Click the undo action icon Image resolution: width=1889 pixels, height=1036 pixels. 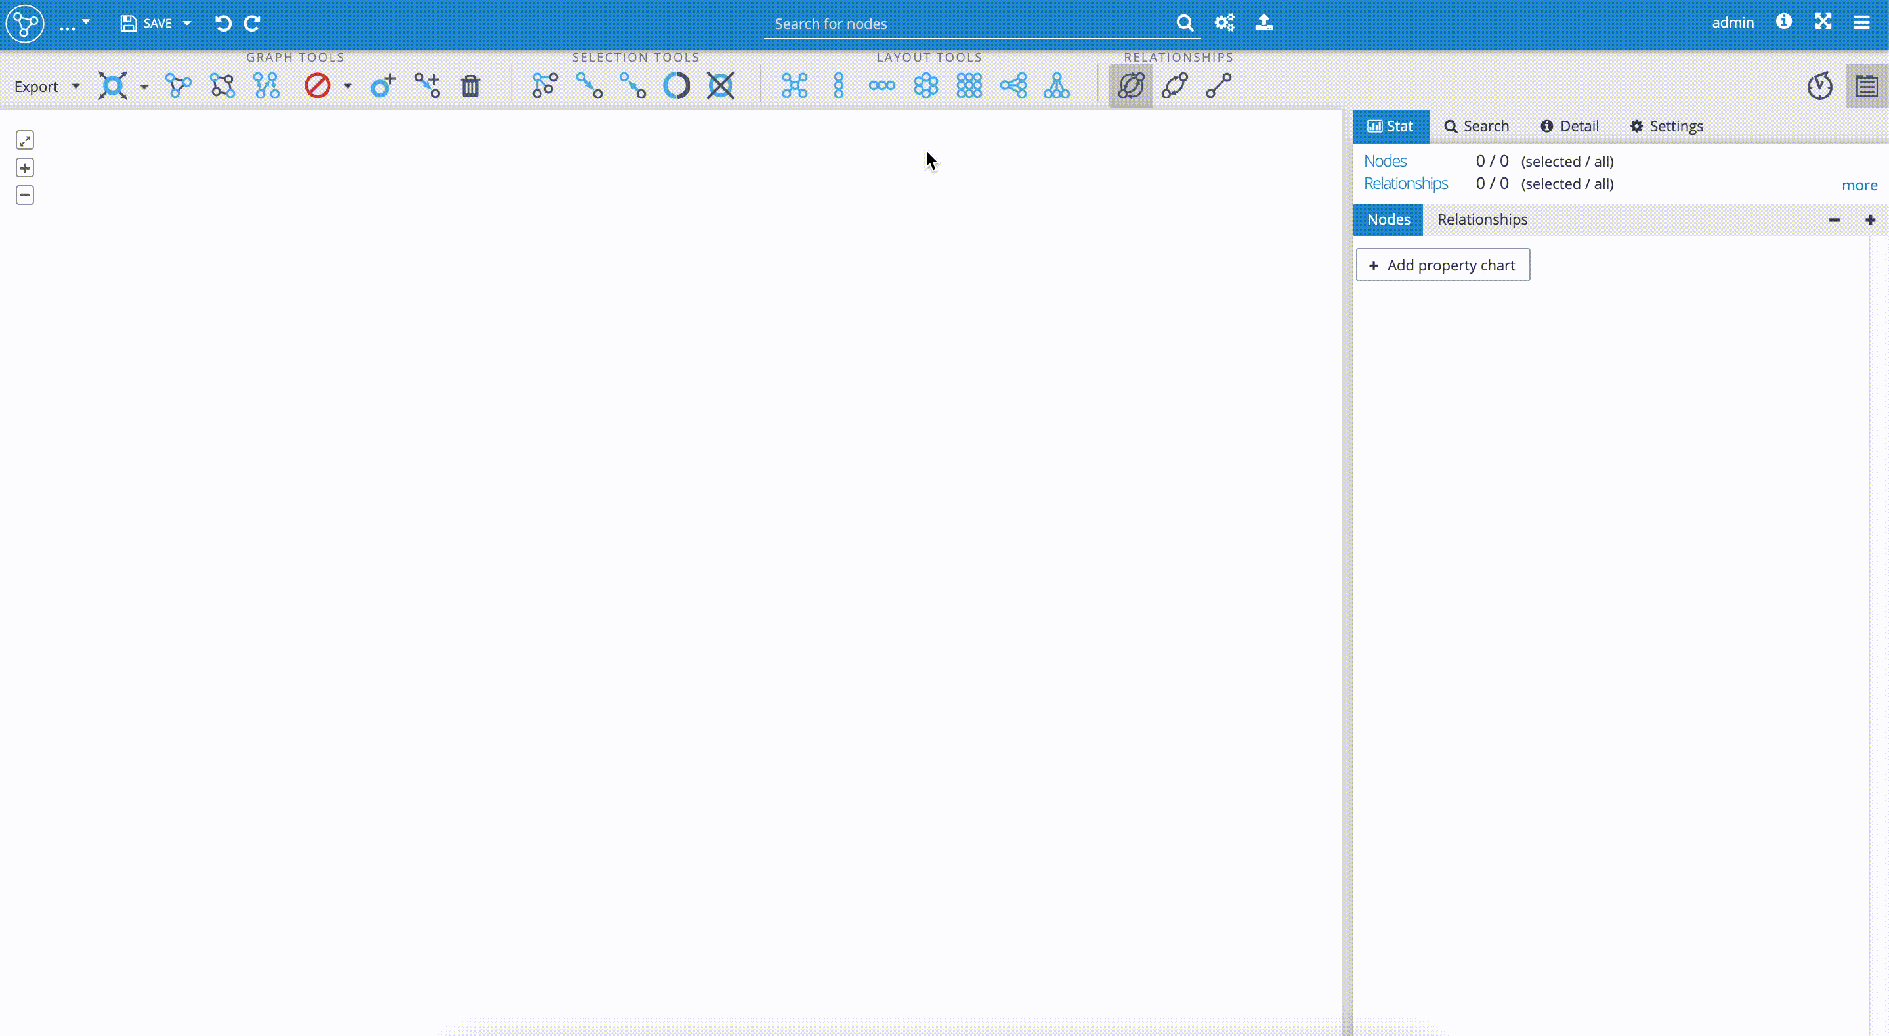pos(223,23)
